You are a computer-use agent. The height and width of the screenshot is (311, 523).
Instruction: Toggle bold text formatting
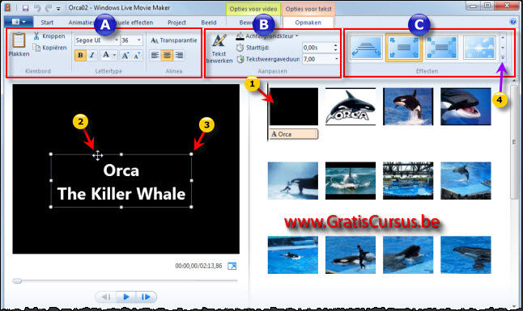80,55
